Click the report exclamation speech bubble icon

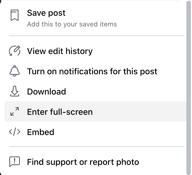[15, 161]
